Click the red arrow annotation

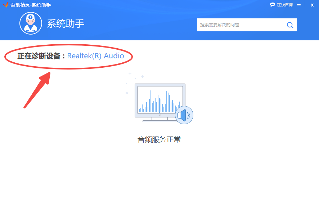pyautogui.click(x=37, y=89)
